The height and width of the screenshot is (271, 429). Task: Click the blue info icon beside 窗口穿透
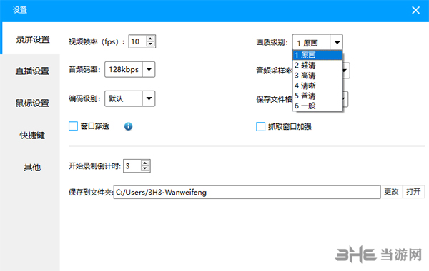coord(128,126)
